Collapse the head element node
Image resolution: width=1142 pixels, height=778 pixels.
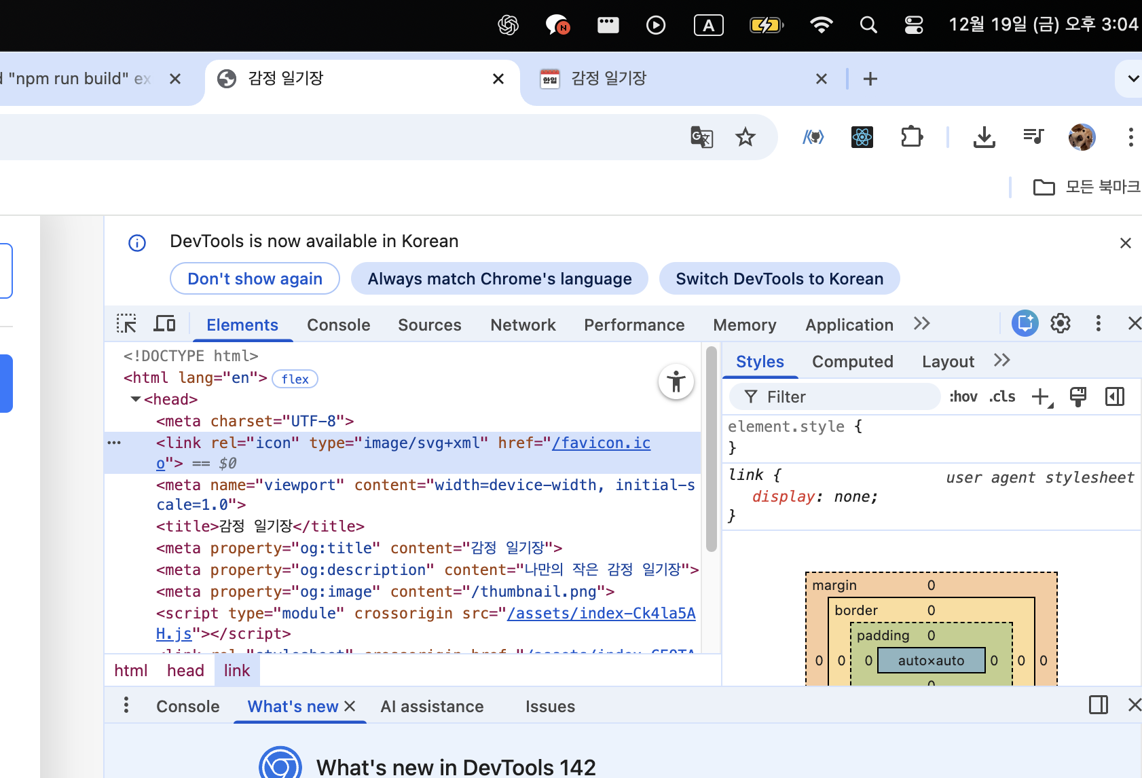[136, 399]
